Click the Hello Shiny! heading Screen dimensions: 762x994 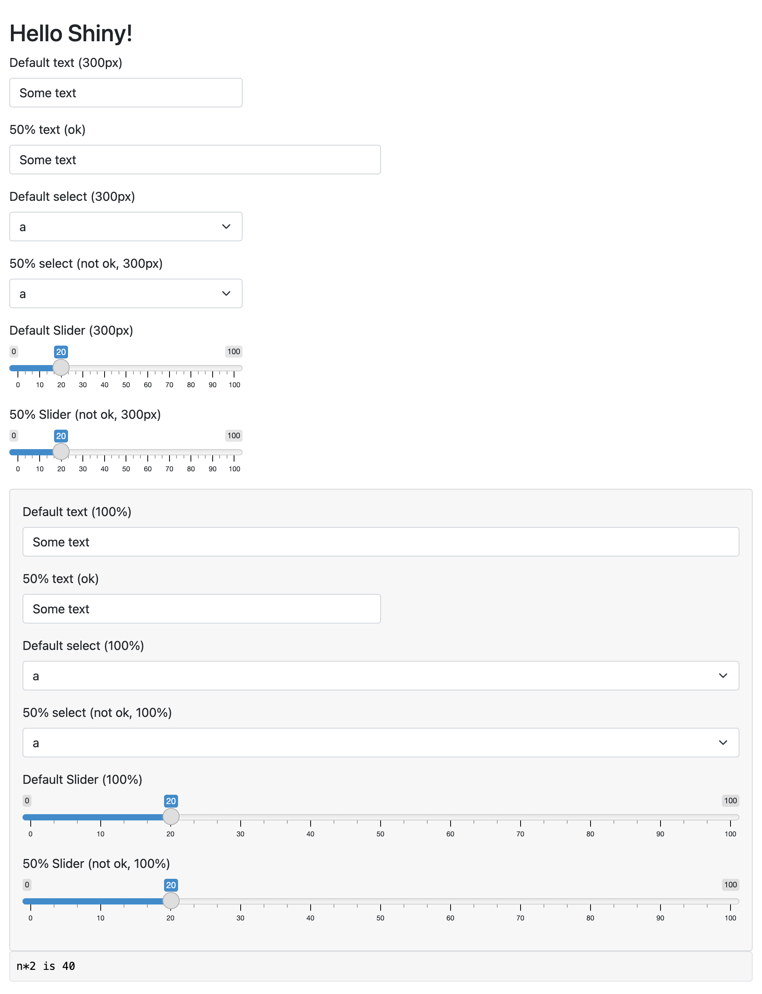coord(71,32)
